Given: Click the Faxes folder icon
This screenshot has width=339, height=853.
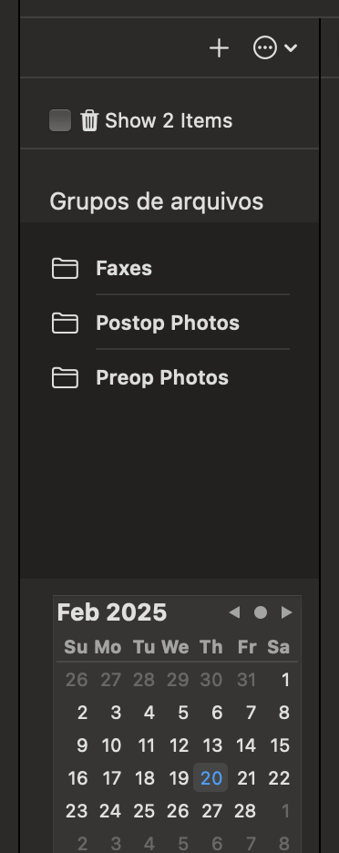Looking at the screenshot, I should point(65,268).
